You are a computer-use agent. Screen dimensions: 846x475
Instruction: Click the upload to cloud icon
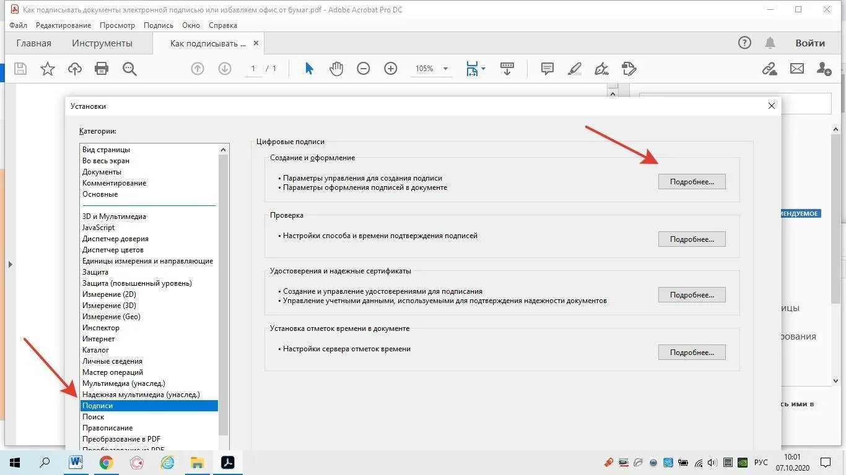coord(75,69)
